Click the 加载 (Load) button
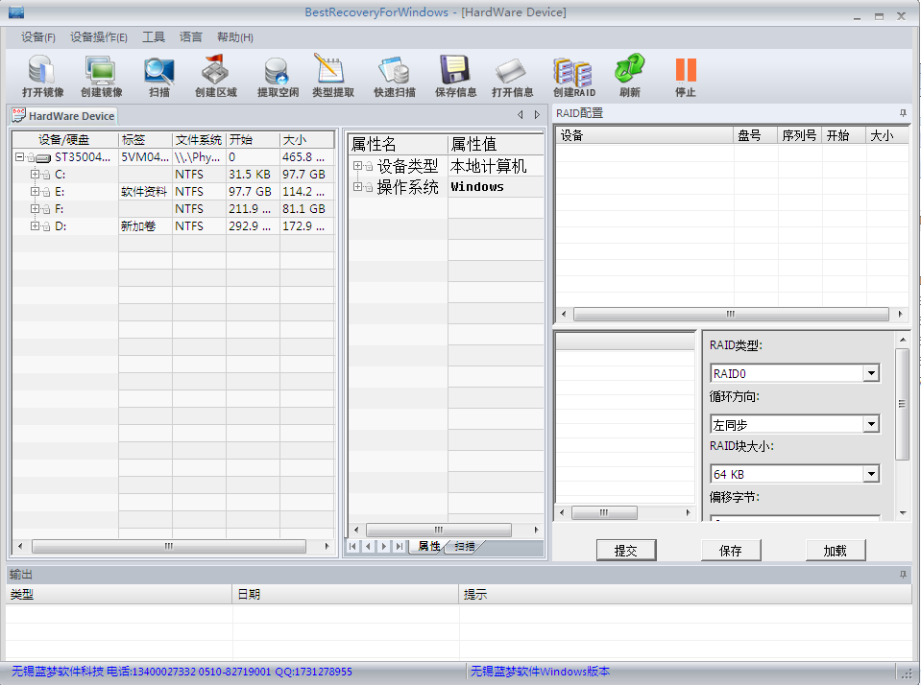921x685 pixels. pyautogui.click(x=835, y=550)
